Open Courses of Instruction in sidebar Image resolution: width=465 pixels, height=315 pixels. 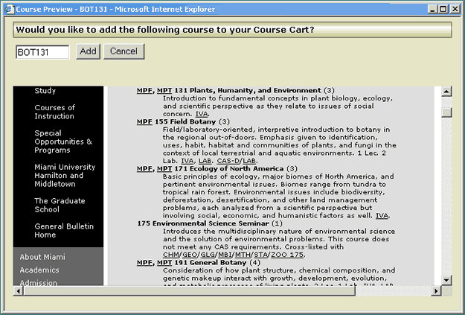pyautogui.click(x=54, y=112)
